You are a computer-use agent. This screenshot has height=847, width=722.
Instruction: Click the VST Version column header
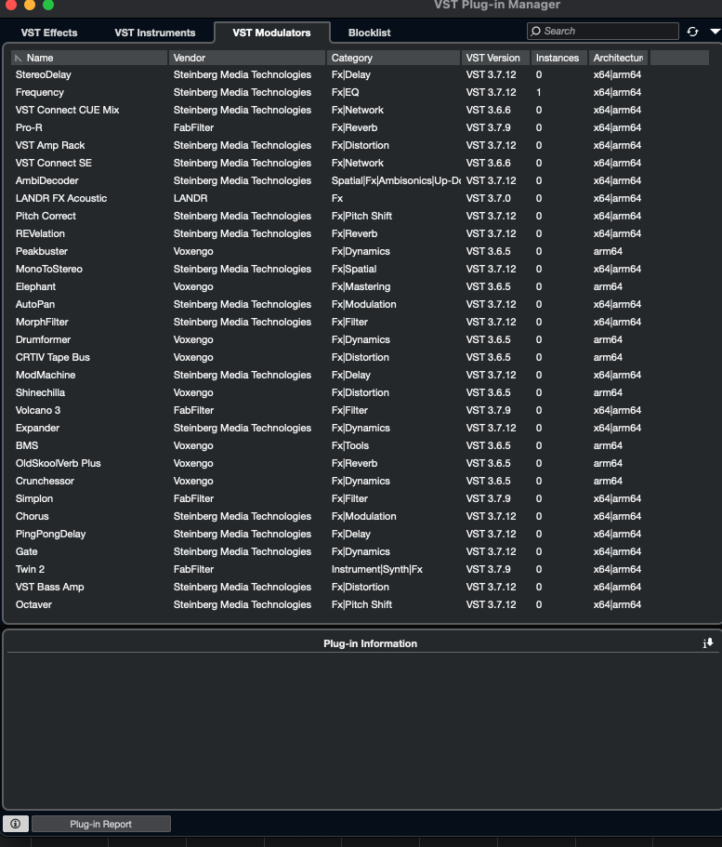(495, 58)
